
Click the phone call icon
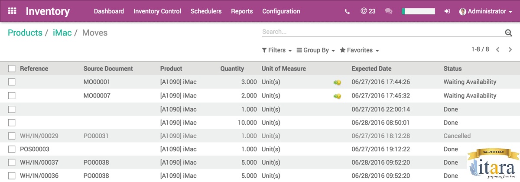[347, 12]
